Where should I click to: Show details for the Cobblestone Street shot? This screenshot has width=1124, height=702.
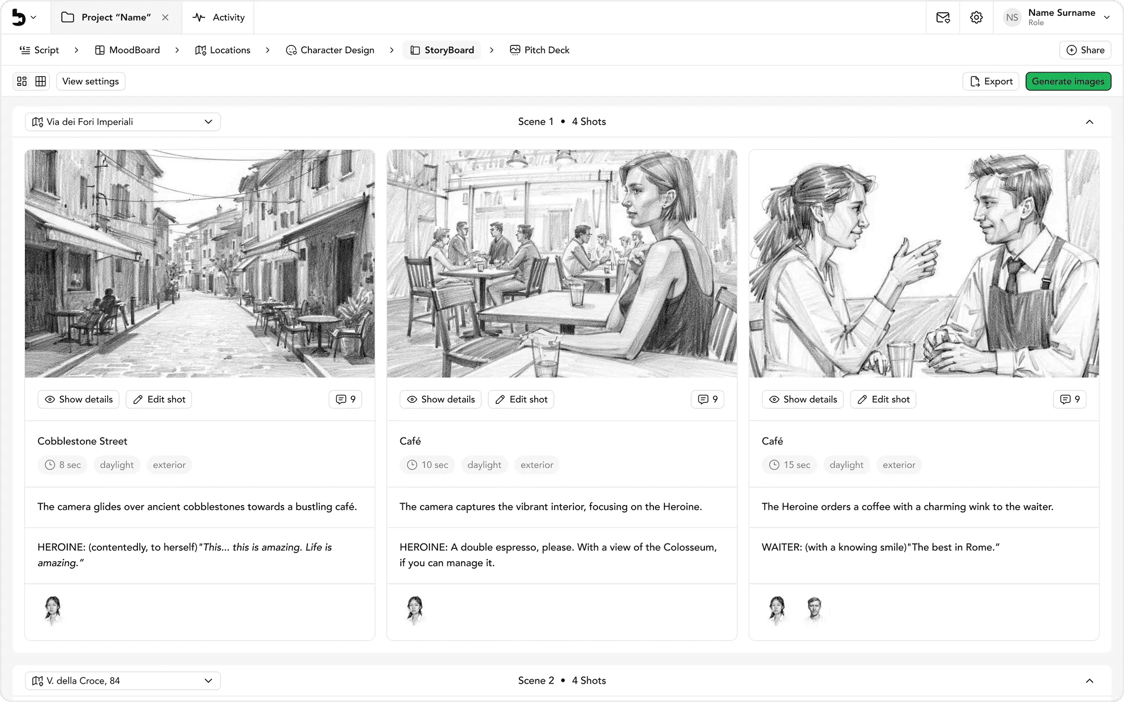[79, 399]
